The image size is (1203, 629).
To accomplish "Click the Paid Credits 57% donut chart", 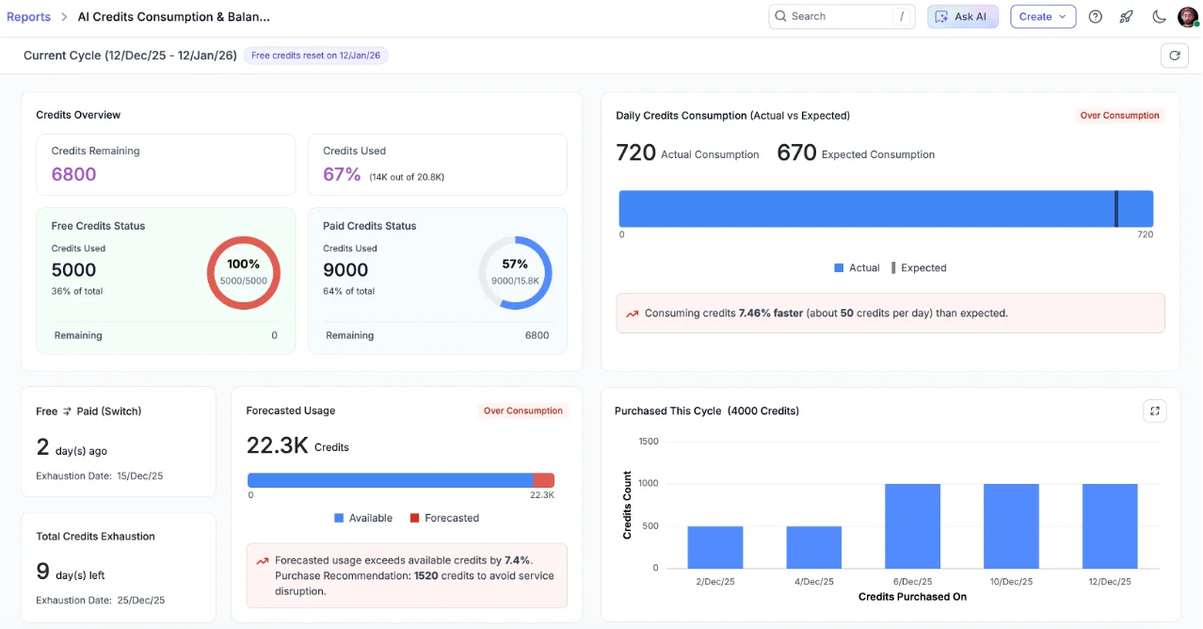I will [515, 273].
